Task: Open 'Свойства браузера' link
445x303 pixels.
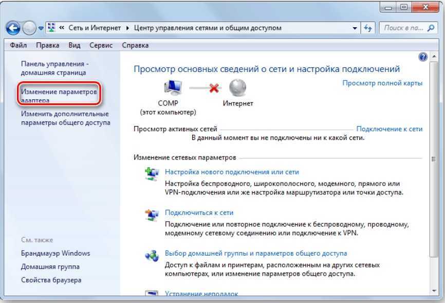Action: click(51, 280)
